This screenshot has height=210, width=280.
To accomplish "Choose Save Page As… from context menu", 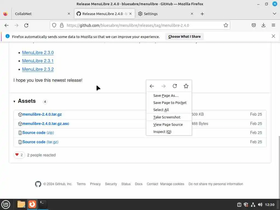I will 169,96.
